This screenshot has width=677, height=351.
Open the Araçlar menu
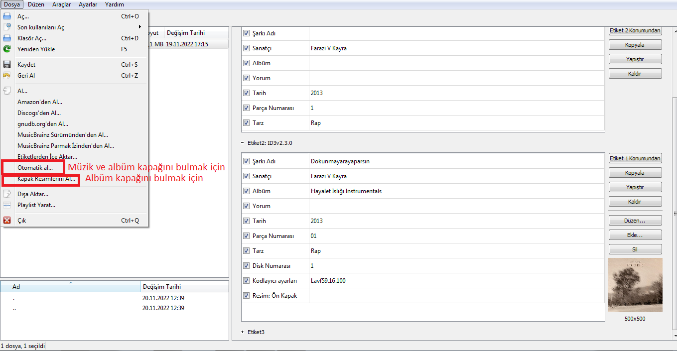point(61,4)
